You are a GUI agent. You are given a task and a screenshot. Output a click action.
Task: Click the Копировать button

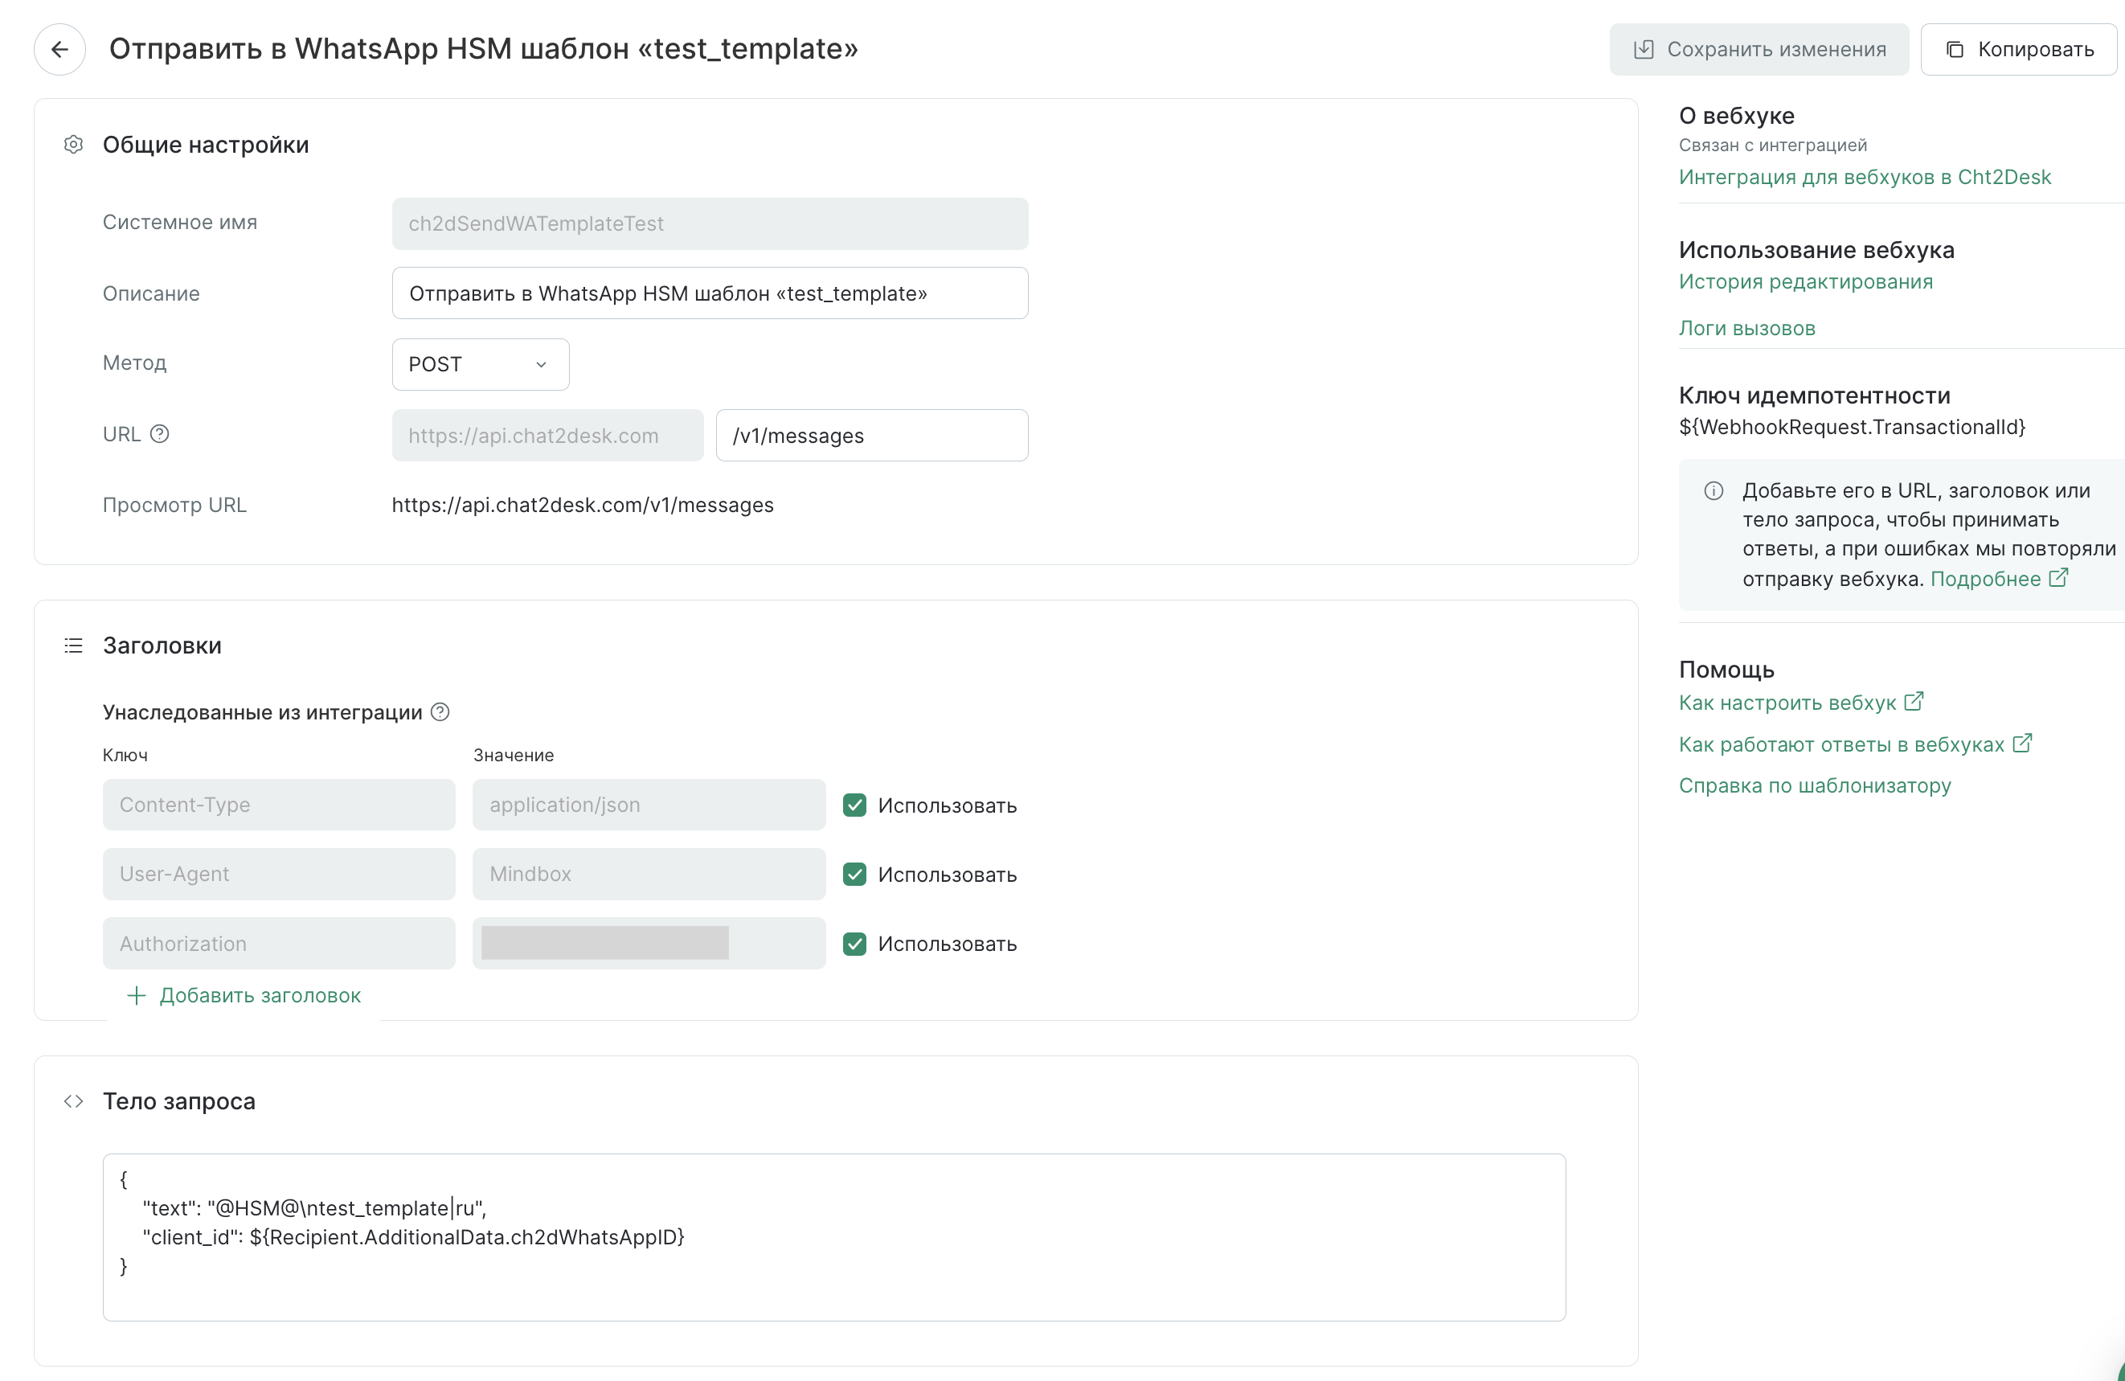2019,49
